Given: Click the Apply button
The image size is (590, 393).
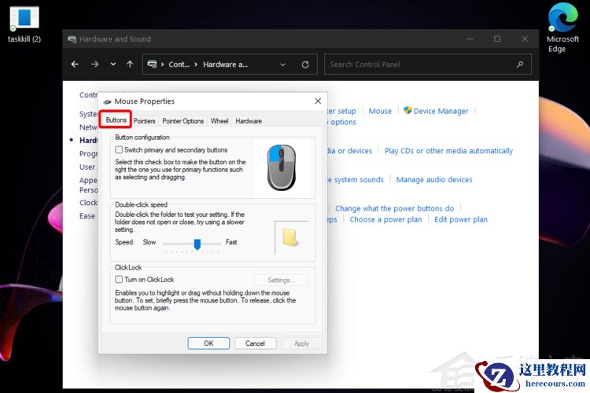Looking at the screenshot, I should [302, 343].
